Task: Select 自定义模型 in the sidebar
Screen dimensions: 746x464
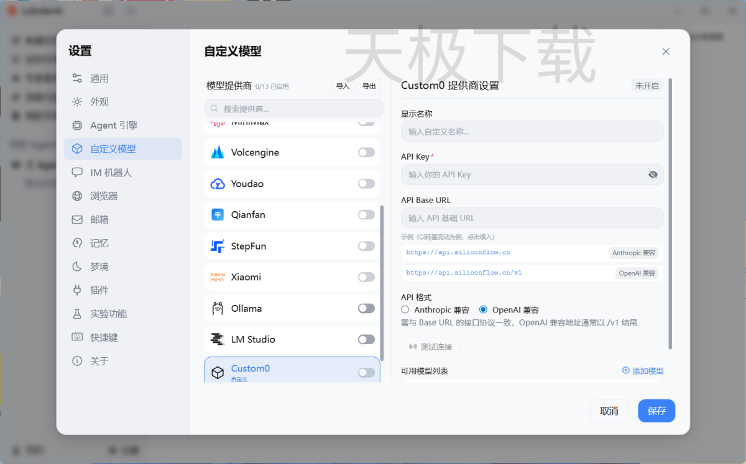Action: 122,149
